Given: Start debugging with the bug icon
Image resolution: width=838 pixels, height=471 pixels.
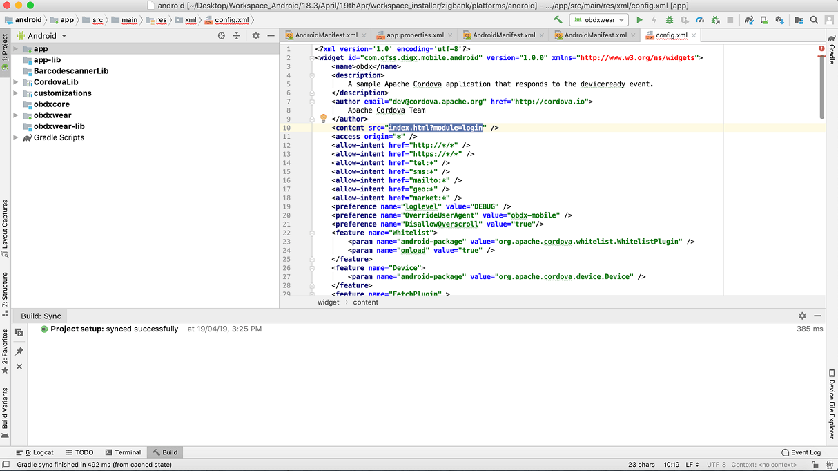Looking at the screenshot, I should 669,20.
